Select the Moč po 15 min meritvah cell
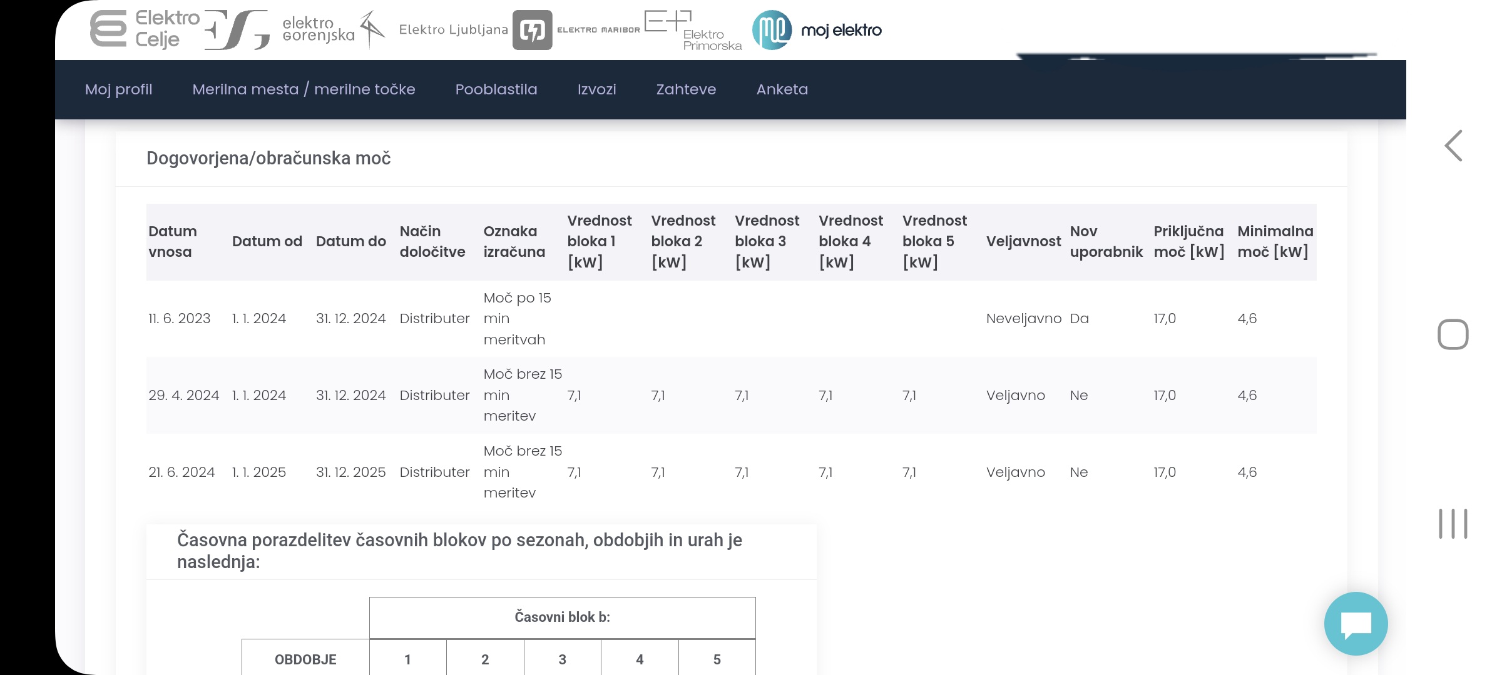Screen dimensions: 1502x675 click(518, 319)
